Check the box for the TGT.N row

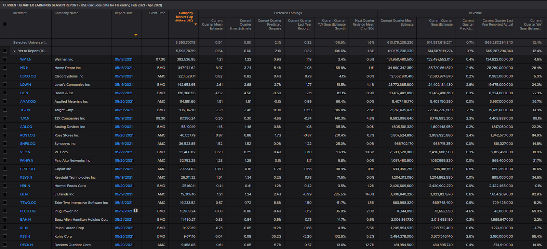(x=5, y=110)
